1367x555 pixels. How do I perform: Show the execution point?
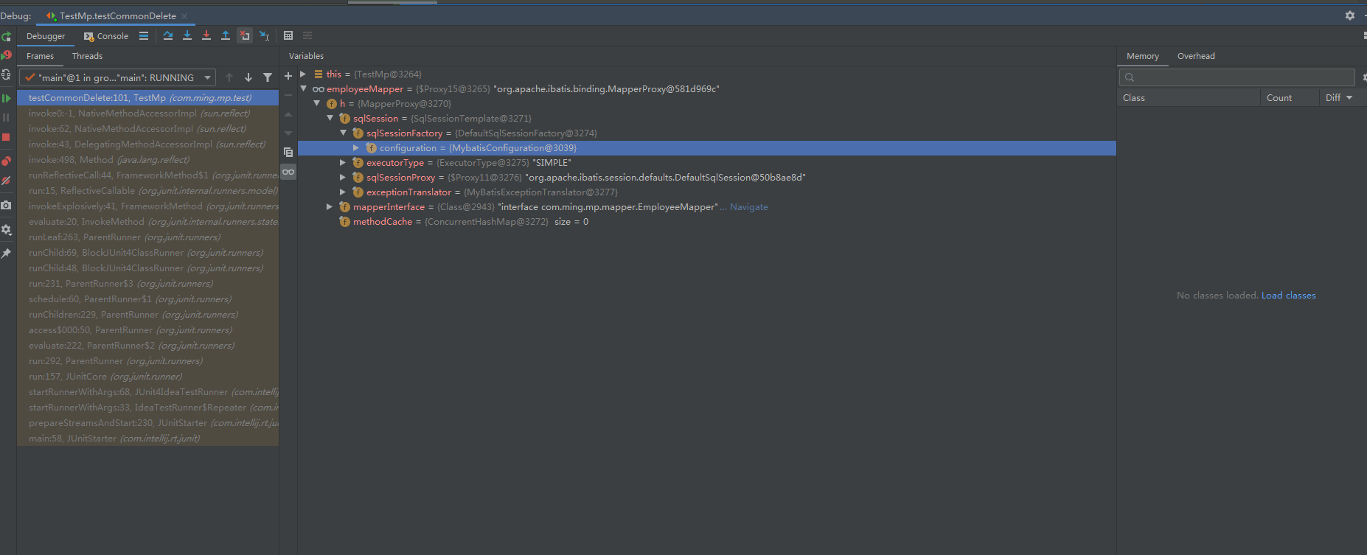pos(144,35)
